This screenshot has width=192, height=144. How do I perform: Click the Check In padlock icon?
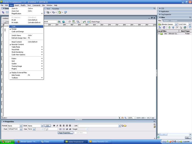pyautogui.click(x=181, y=27)
